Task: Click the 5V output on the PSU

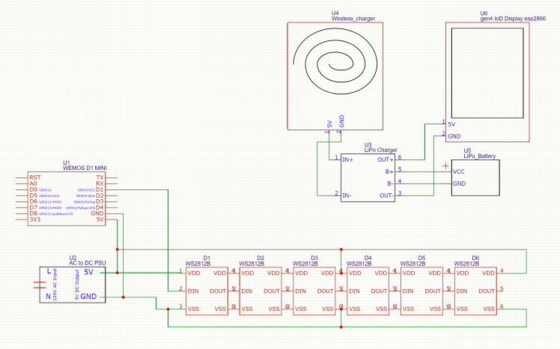Action: 88,272
